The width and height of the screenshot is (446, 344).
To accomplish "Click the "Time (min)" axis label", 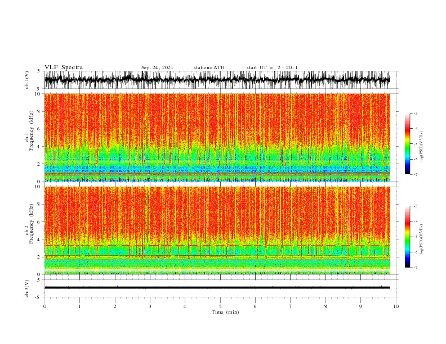I will coord(225,312).
